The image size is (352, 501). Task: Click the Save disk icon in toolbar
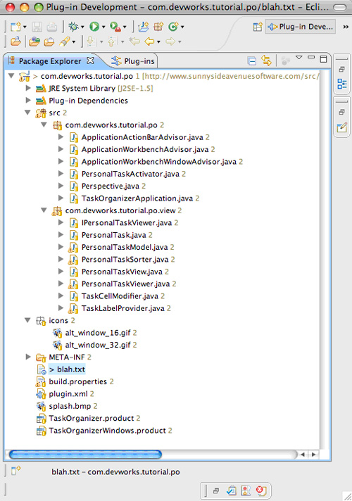tap(37, 27)
